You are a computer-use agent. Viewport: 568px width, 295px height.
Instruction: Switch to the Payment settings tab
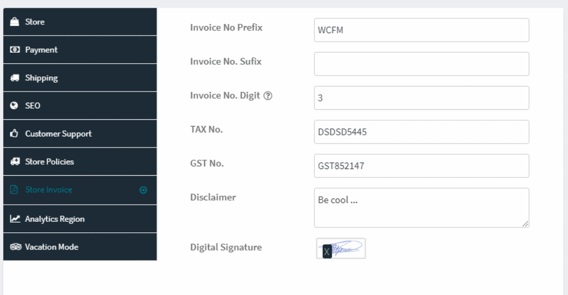click(x=42, y=50)
